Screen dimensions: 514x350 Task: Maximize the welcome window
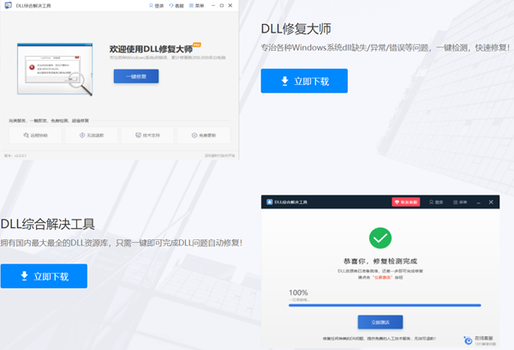(222, 6)
